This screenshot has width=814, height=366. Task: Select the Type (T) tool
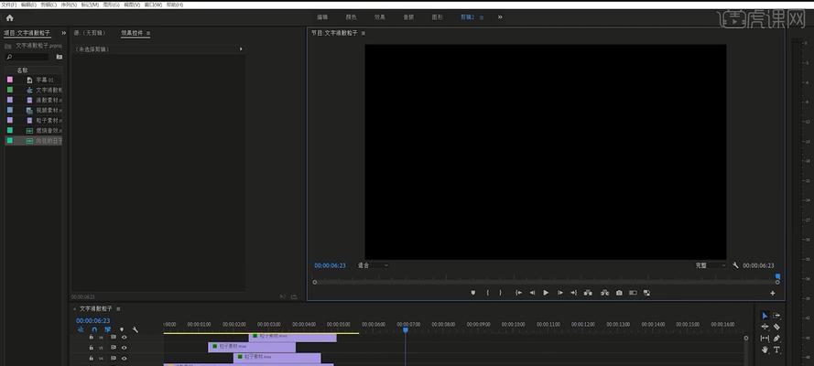776,350
